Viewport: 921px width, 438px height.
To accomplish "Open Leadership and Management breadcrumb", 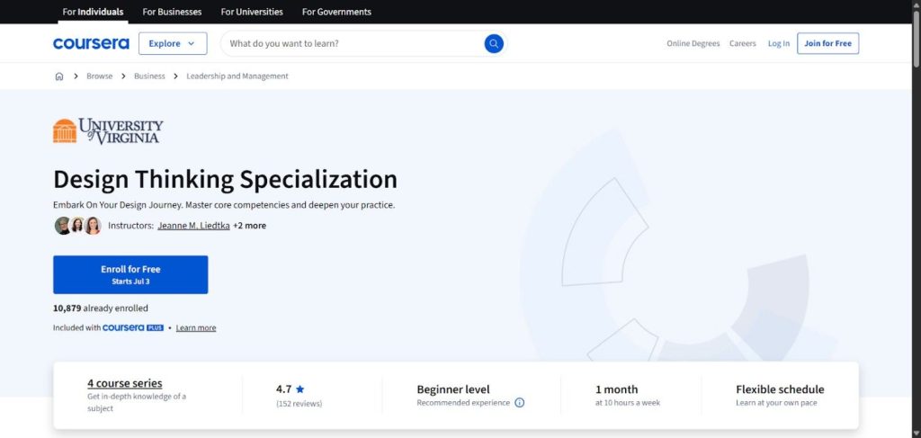I will coord(237,76).
